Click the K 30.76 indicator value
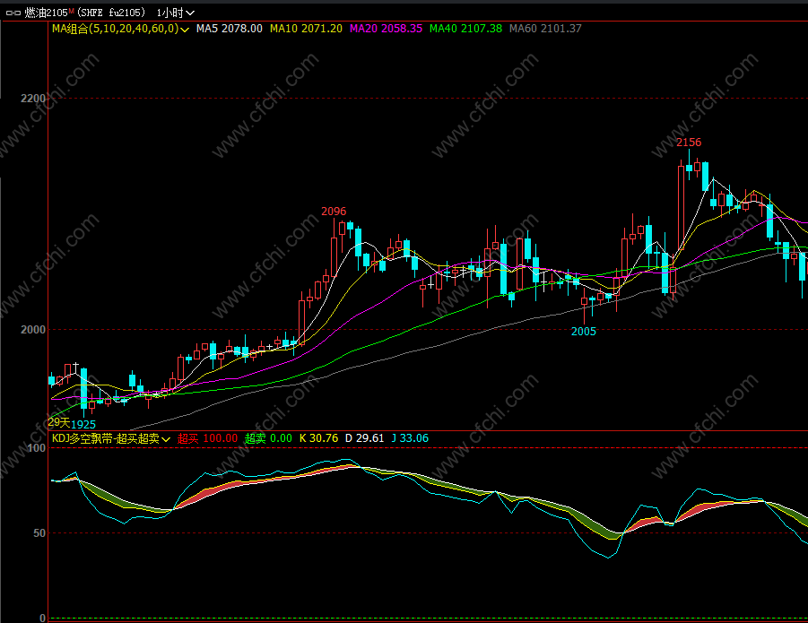 (x=319, y=438)
